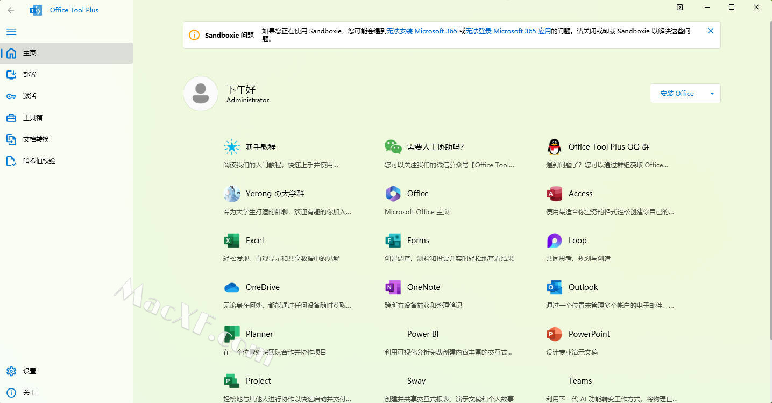Click the Sandboxie warning info icon

click(194, 35)
